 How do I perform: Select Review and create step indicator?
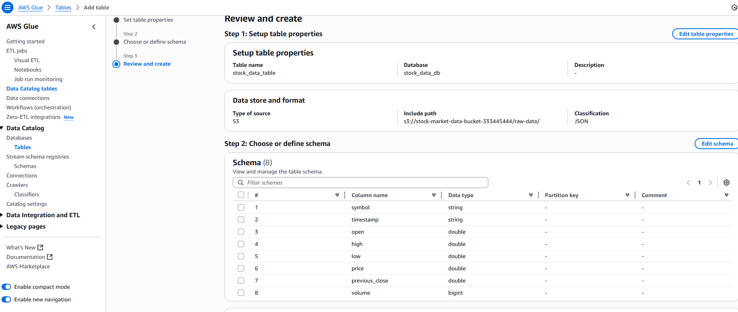tap(147, 64)
